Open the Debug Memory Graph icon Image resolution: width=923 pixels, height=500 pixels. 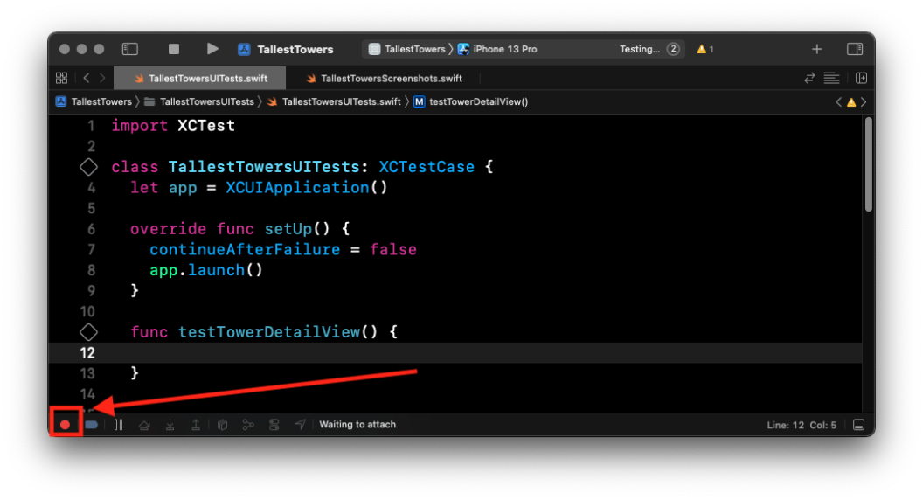tap(248, 425)
